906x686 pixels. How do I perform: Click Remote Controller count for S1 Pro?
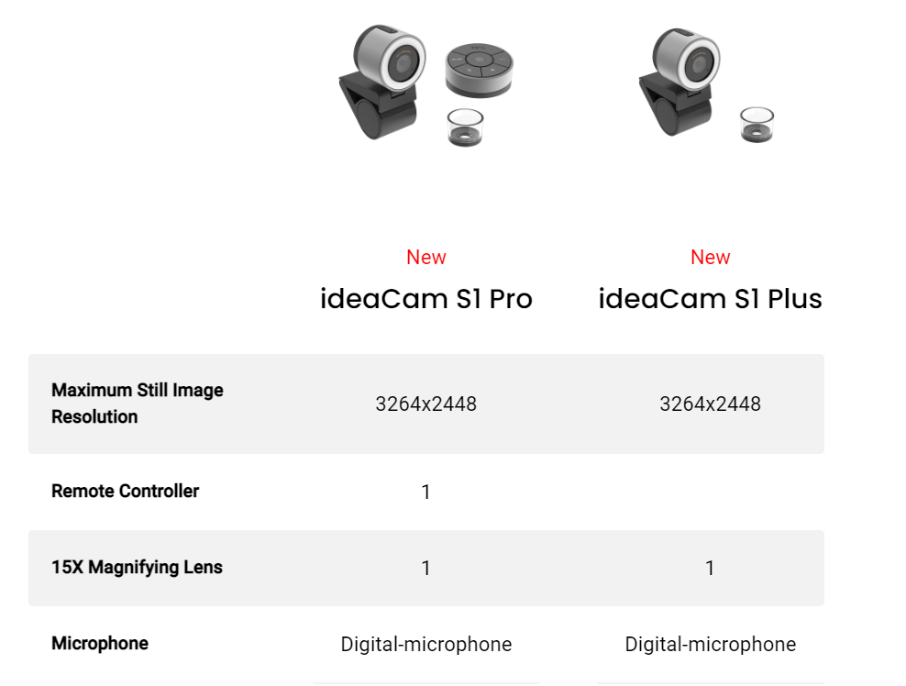[425, 492]
